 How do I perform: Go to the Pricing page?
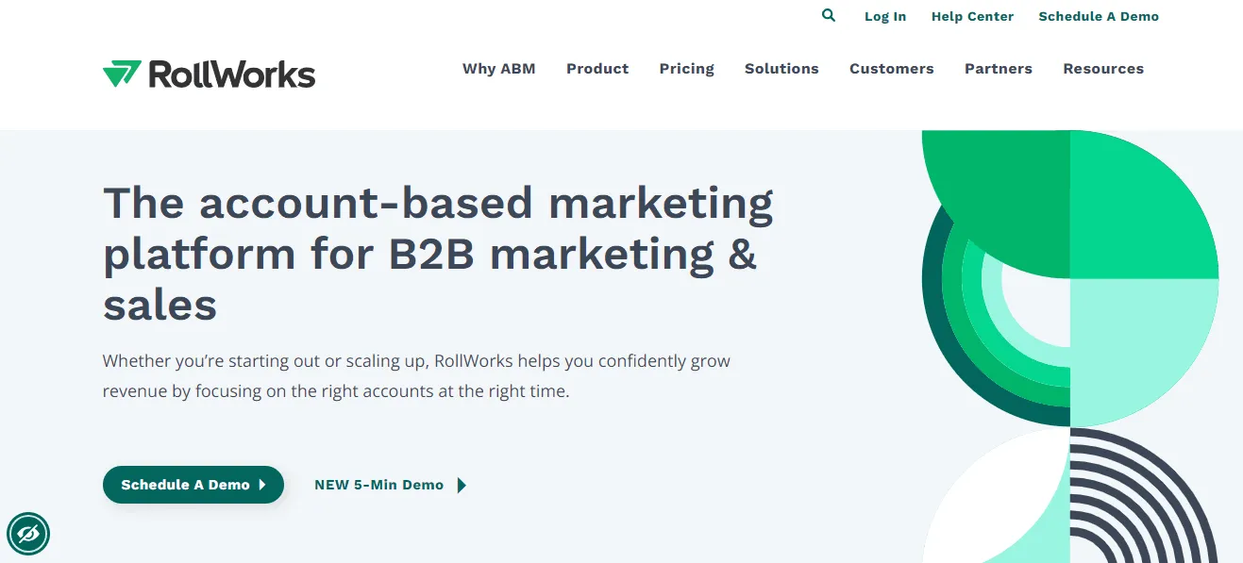point(686,68)
